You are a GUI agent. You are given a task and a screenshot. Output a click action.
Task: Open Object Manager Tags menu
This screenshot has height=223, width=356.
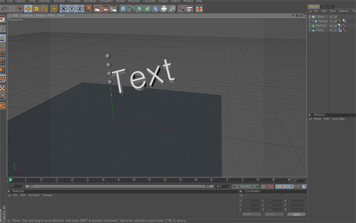tap(354, 11)
